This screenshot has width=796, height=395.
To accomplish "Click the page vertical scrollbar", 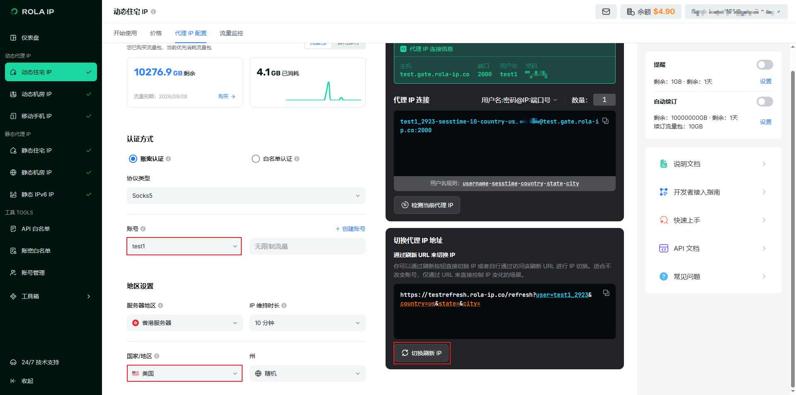I will coord(793,207).
